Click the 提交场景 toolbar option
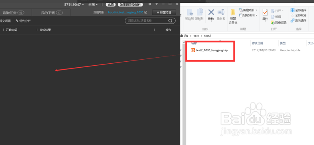Image resolution: width=314 pixels, height=145 pixels. [x=5, y=21]
